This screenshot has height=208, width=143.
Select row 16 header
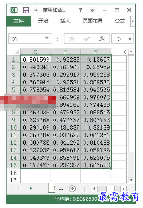point(13,173)
